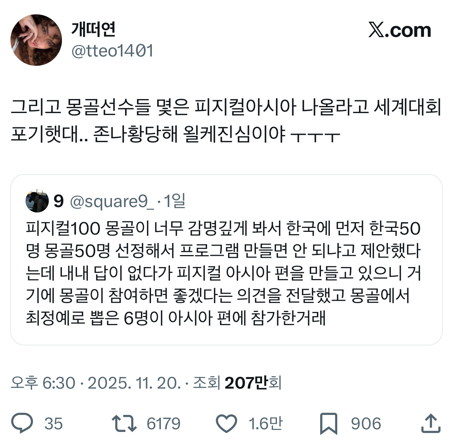Click the 6179 reposts count
The width and height of the screenshot is (453, 442).
[163, 424]
